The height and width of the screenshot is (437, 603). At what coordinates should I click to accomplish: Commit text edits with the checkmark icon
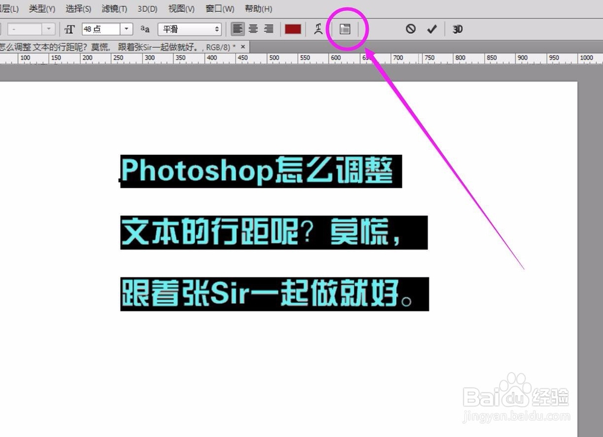point(432,29)
